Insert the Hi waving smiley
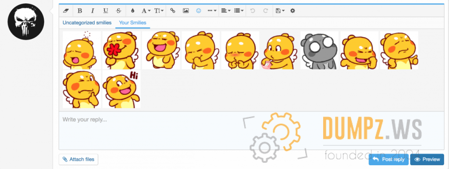The image size is (449, 169). click(121, 89)
